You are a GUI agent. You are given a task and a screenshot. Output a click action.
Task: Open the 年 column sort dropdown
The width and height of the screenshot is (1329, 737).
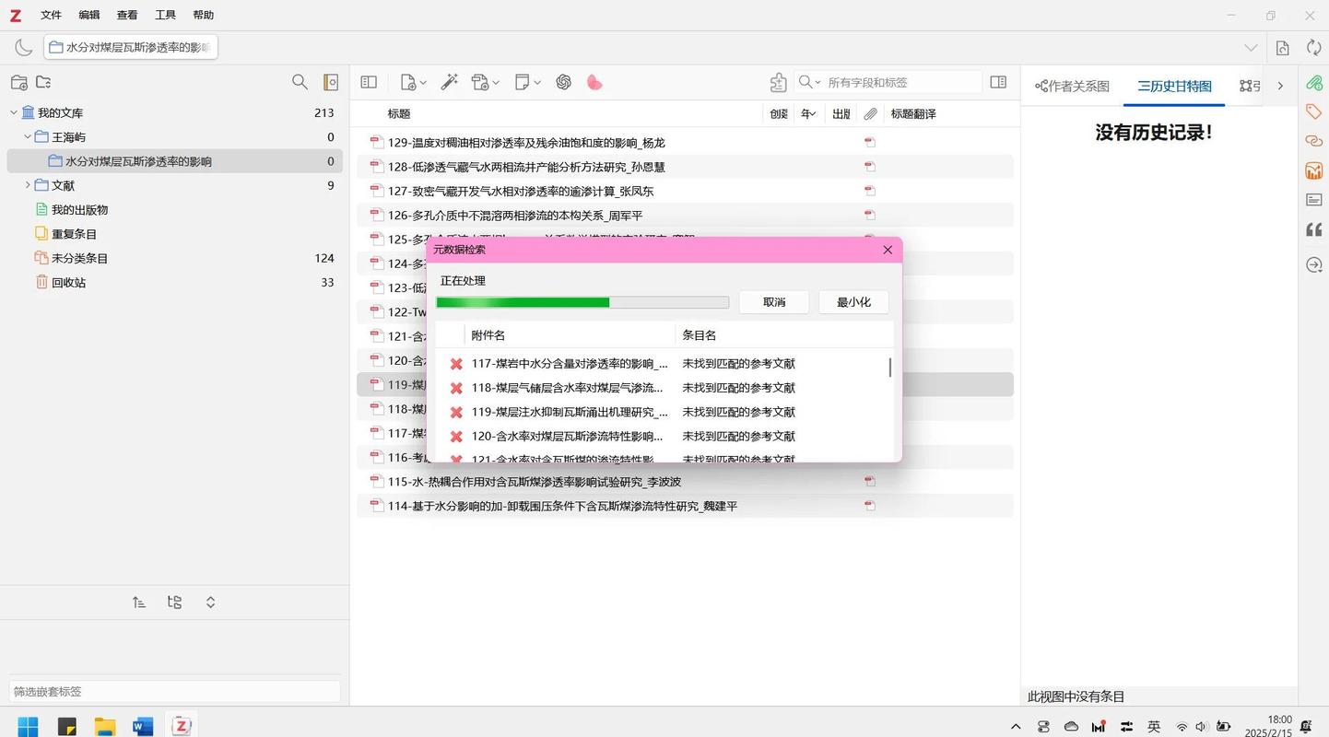pyautogui.click(x=808, y=113)
